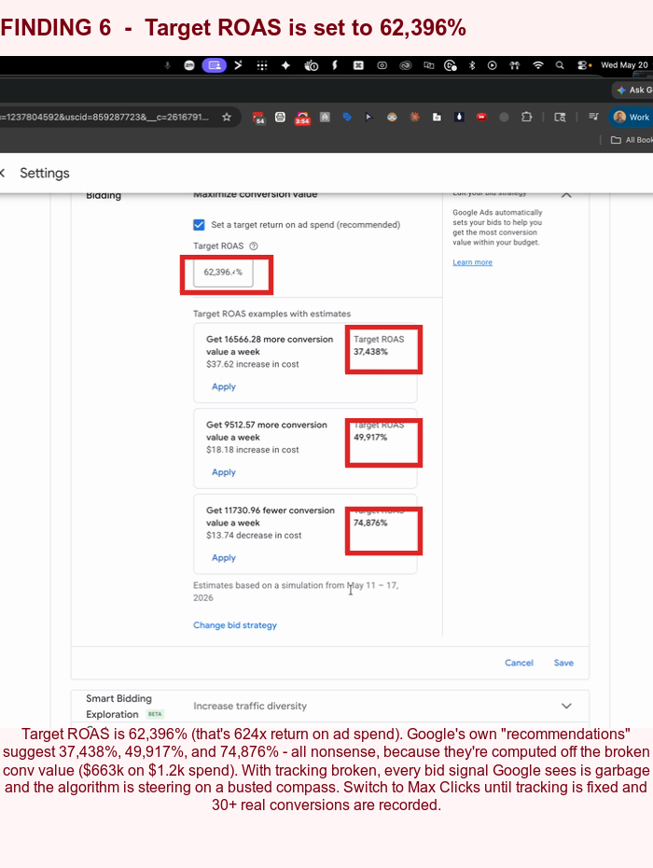Image resolution: width=653 pixels, height=868 pixels.
Task: Open the Wi-Fi menu
Action: coord(538,65)
